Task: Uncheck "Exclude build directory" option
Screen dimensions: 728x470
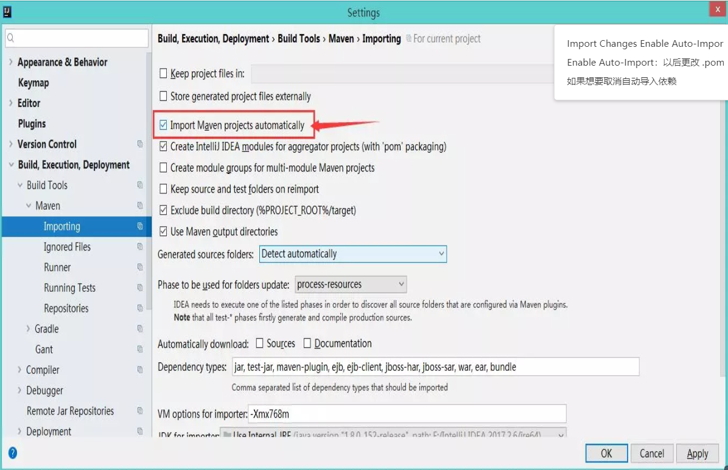Action: click(163, 210)
